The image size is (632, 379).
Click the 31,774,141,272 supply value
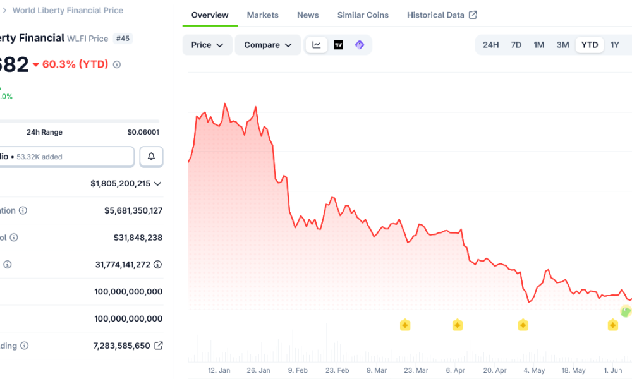123,264
